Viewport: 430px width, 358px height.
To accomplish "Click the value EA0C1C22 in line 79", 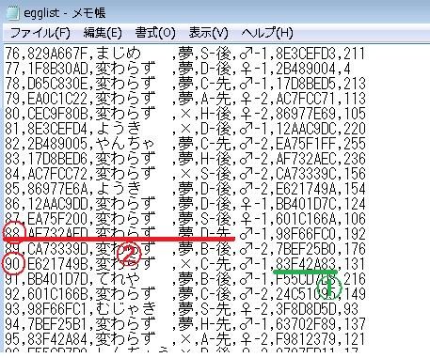I will pos(56,99).
